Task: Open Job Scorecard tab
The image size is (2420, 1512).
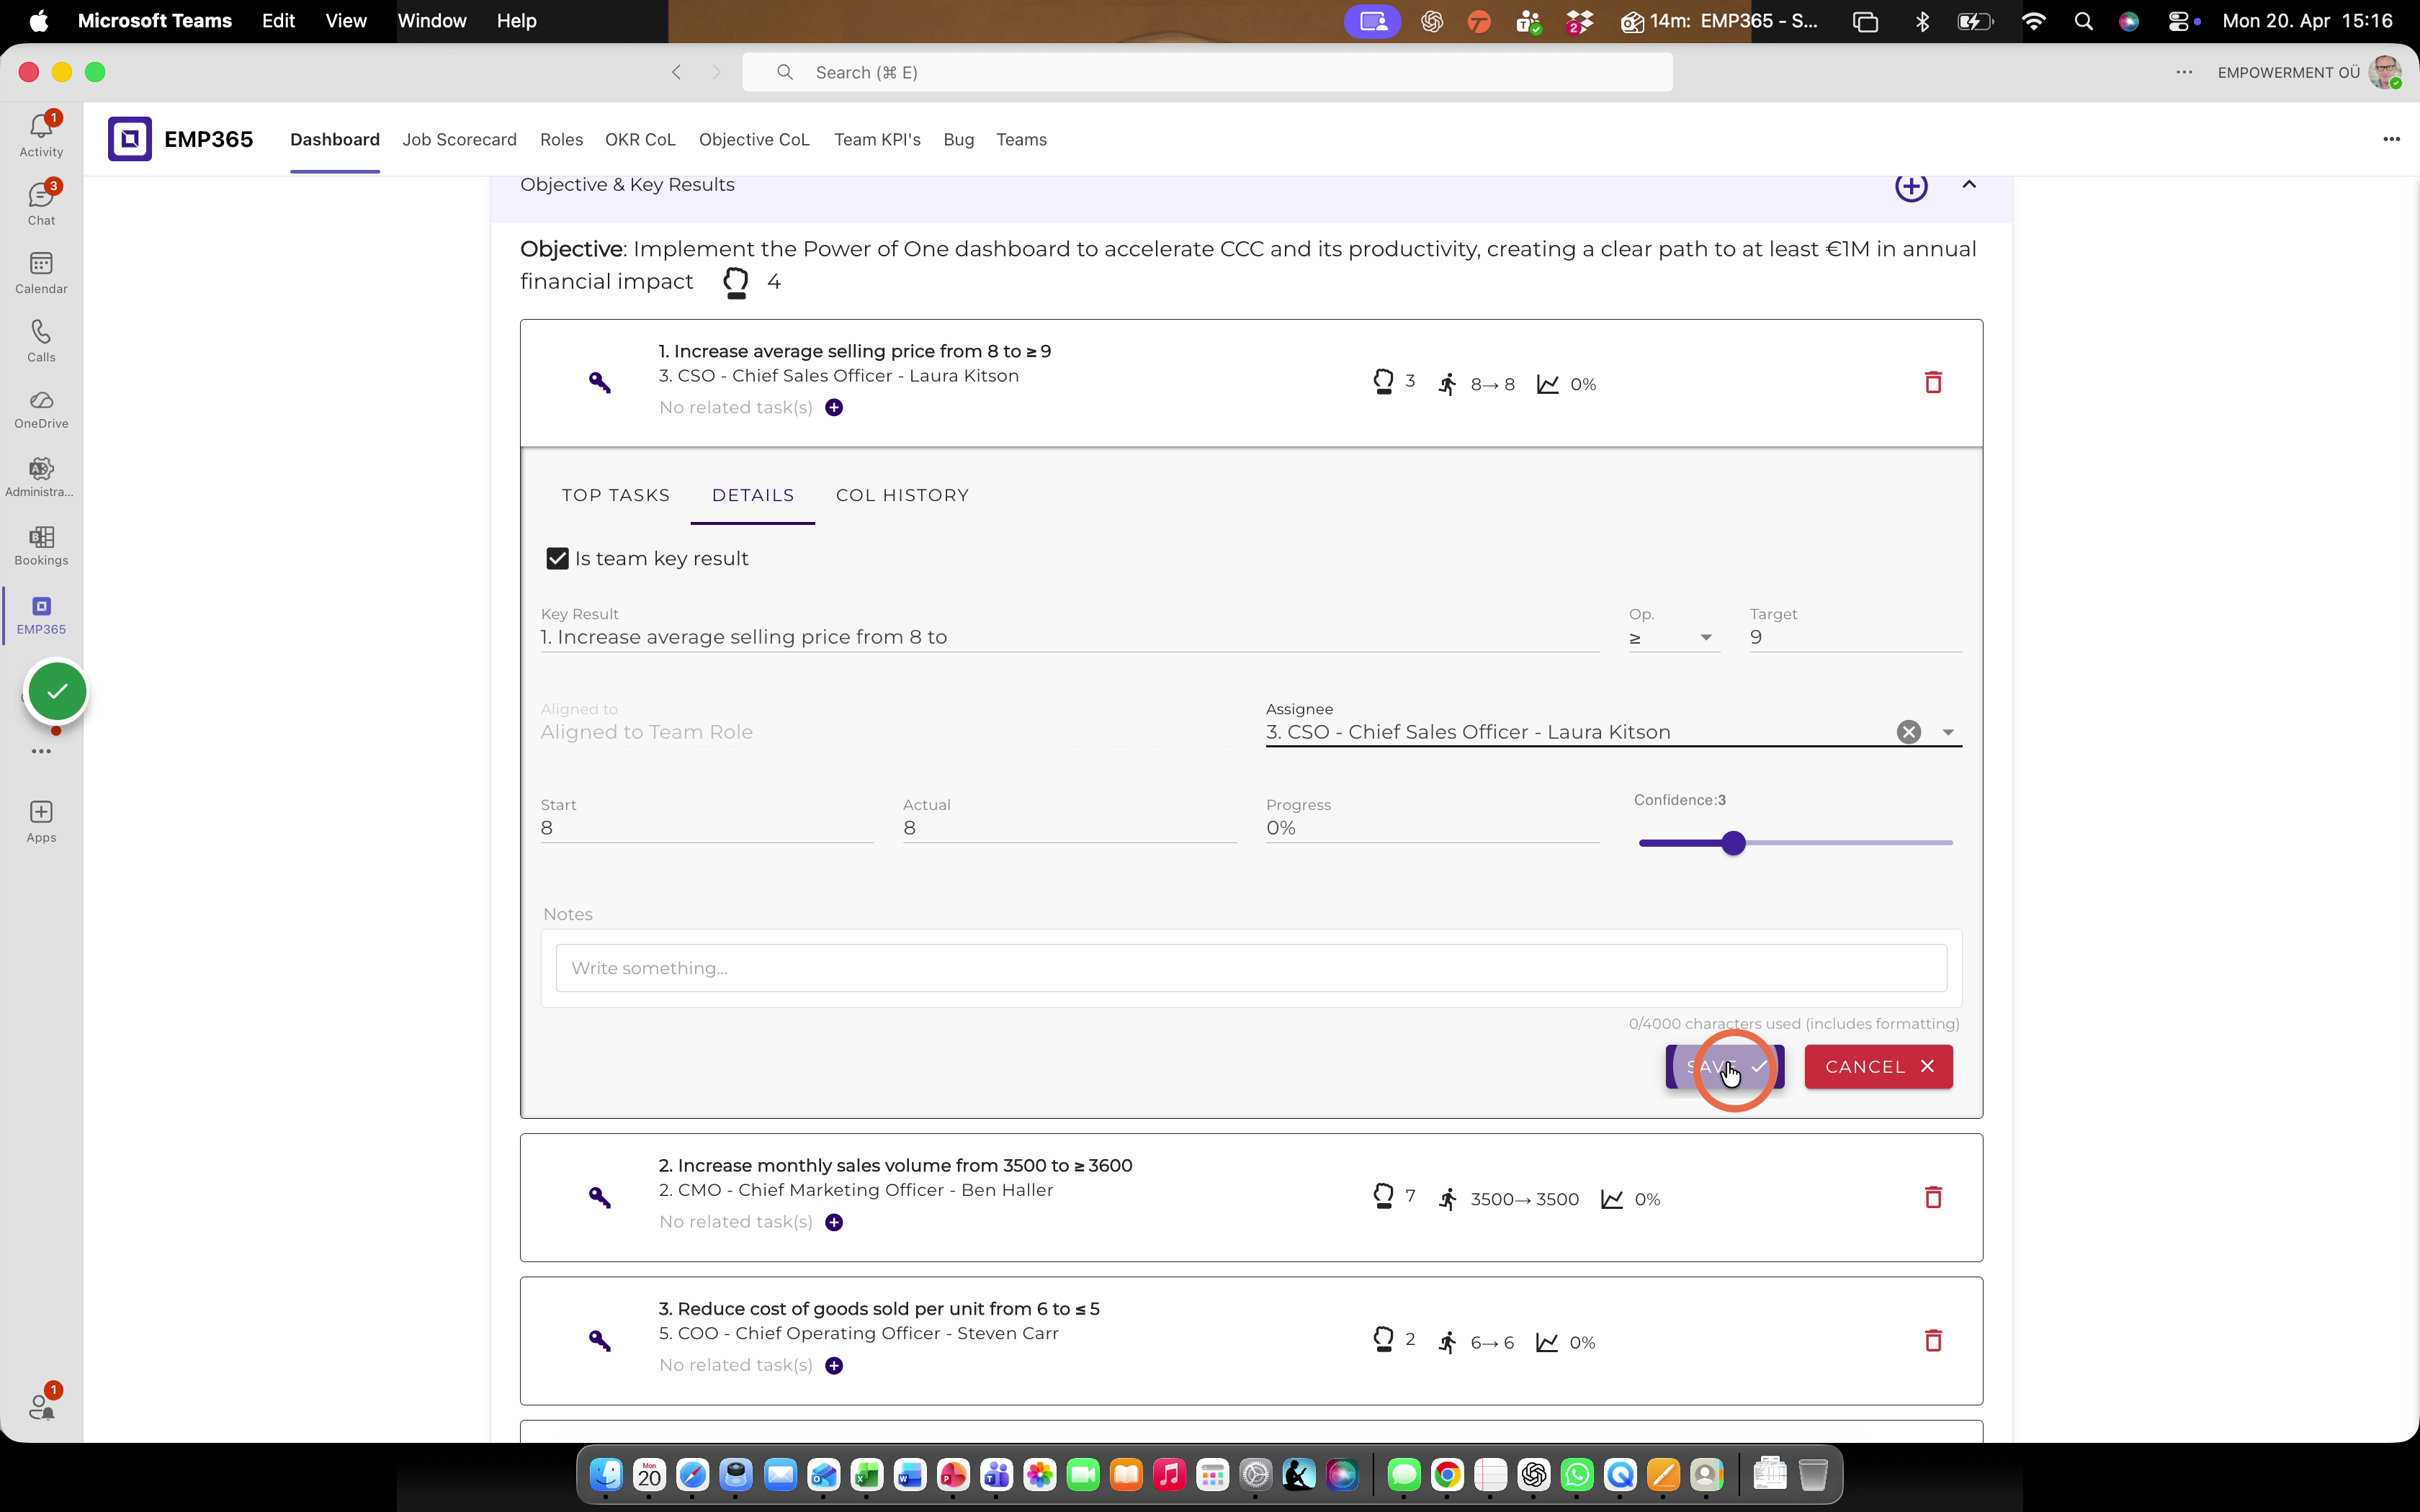Action: tap(459, 139)
